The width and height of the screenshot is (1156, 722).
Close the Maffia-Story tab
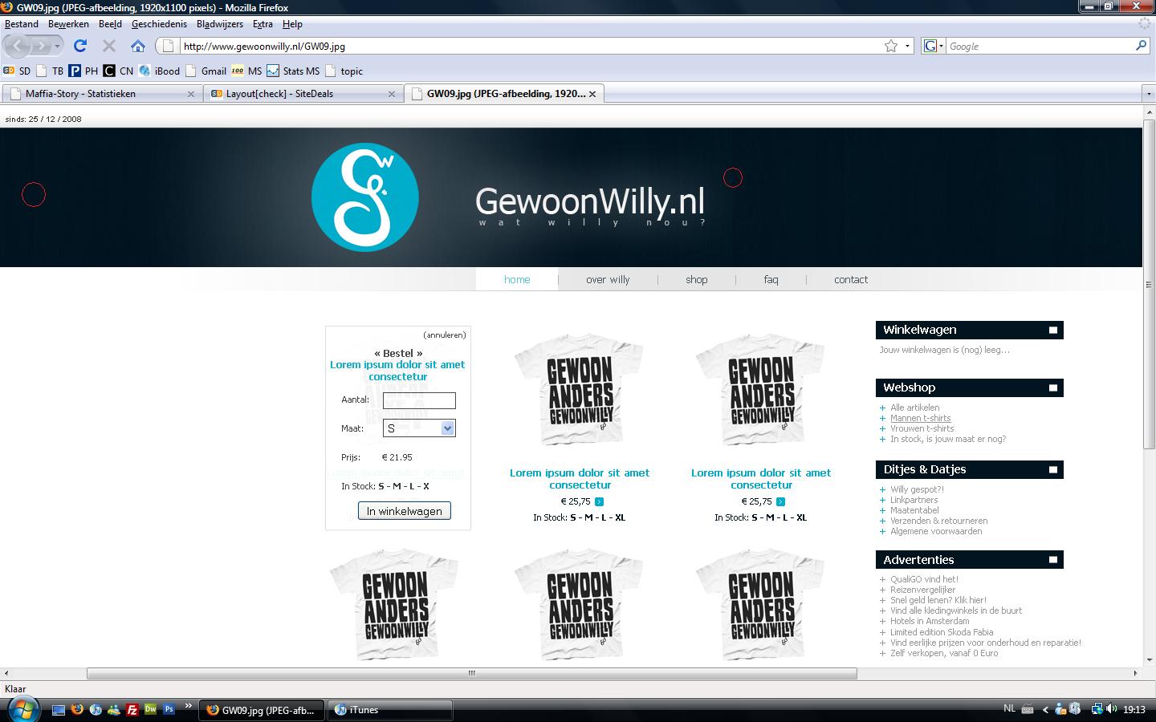pyautogui.click(x=191, y=94)
